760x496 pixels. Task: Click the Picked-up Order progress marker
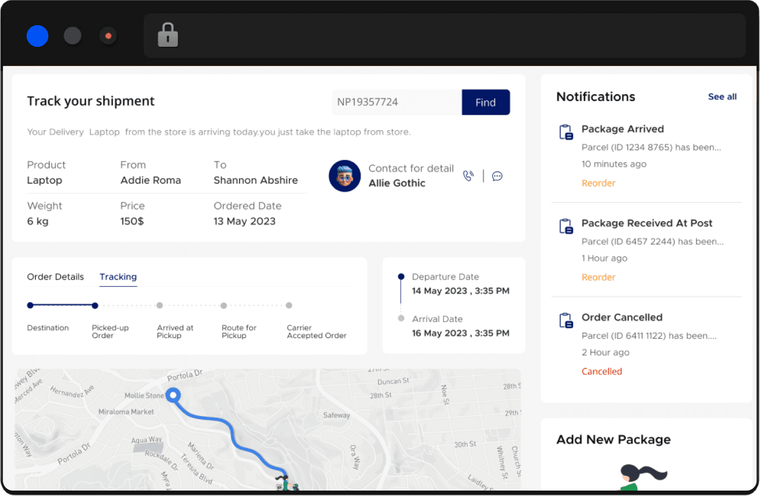[95, 306]
